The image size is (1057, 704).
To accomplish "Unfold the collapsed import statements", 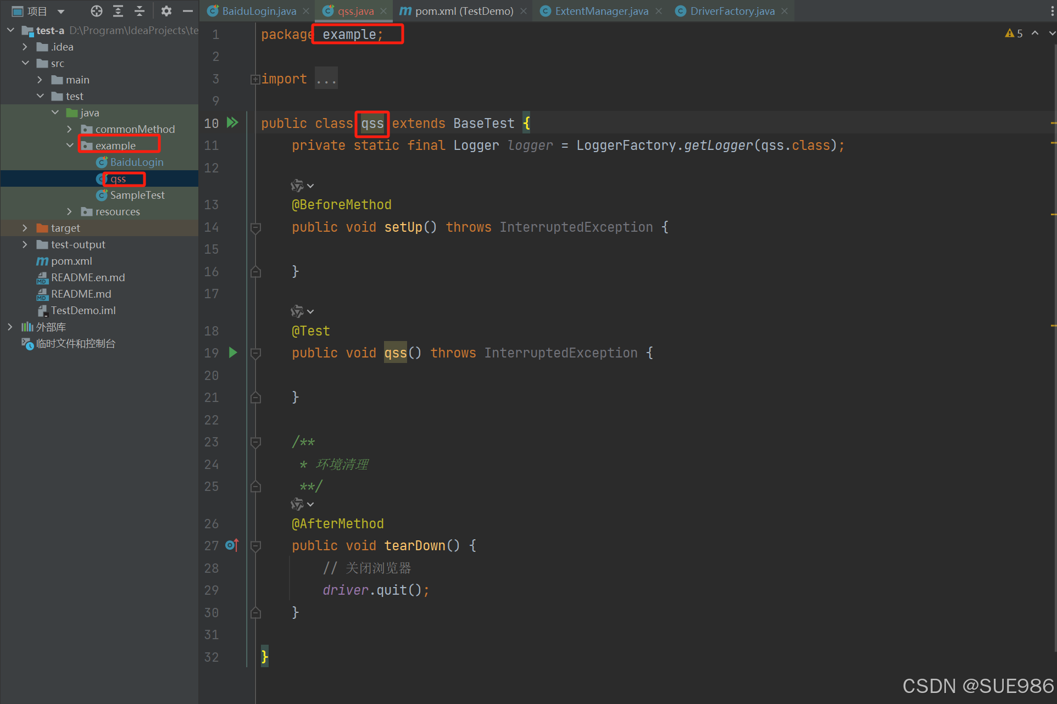I will pos(255,80).
